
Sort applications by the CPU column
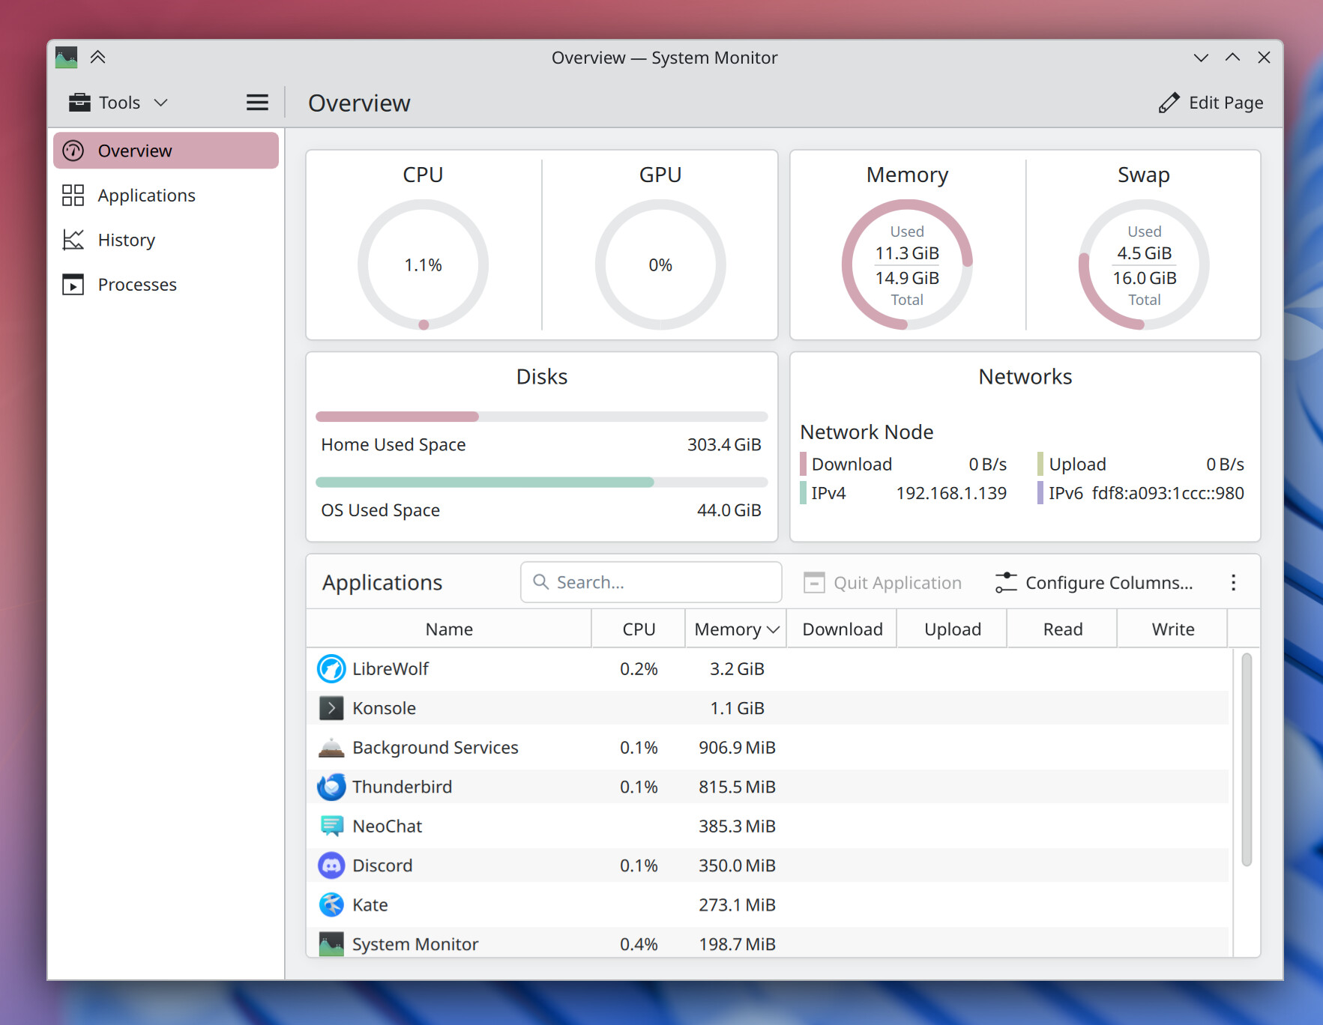639,629
